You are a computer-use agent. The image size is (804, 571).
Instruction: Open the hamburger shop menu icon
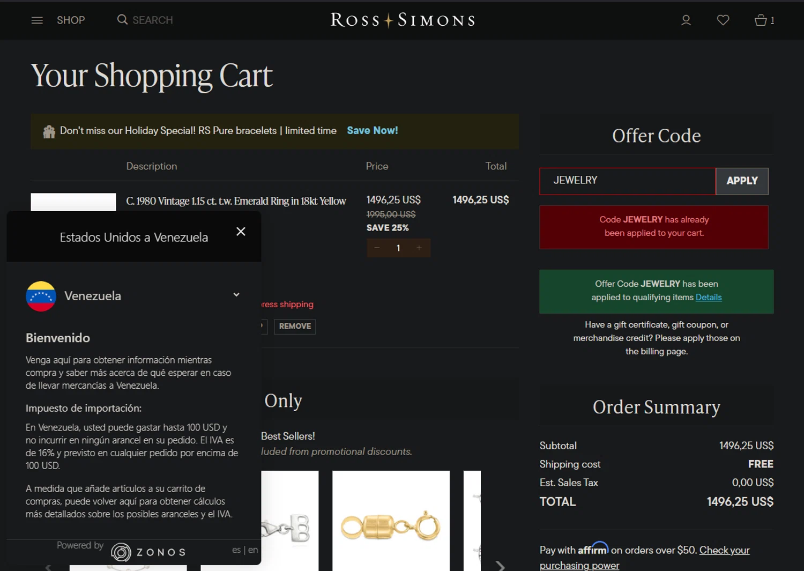(37, 20)
